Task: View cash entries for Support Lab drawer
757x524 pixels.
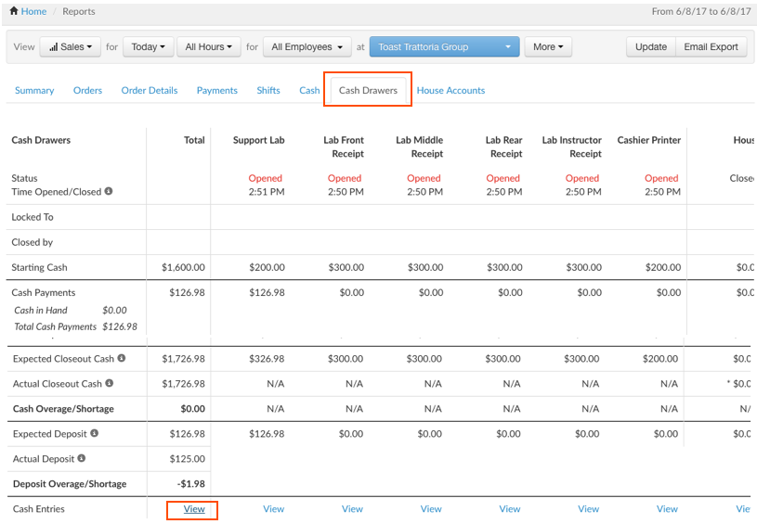Action: click(273, 509)
